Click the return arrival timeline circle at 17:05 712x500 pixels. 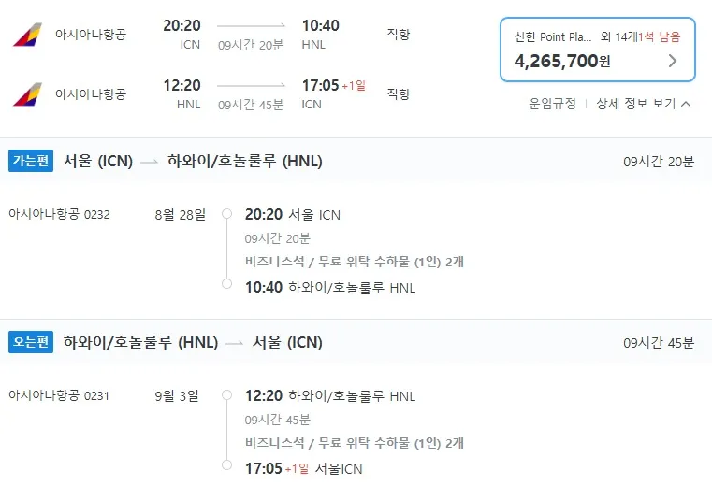point(226,464)
